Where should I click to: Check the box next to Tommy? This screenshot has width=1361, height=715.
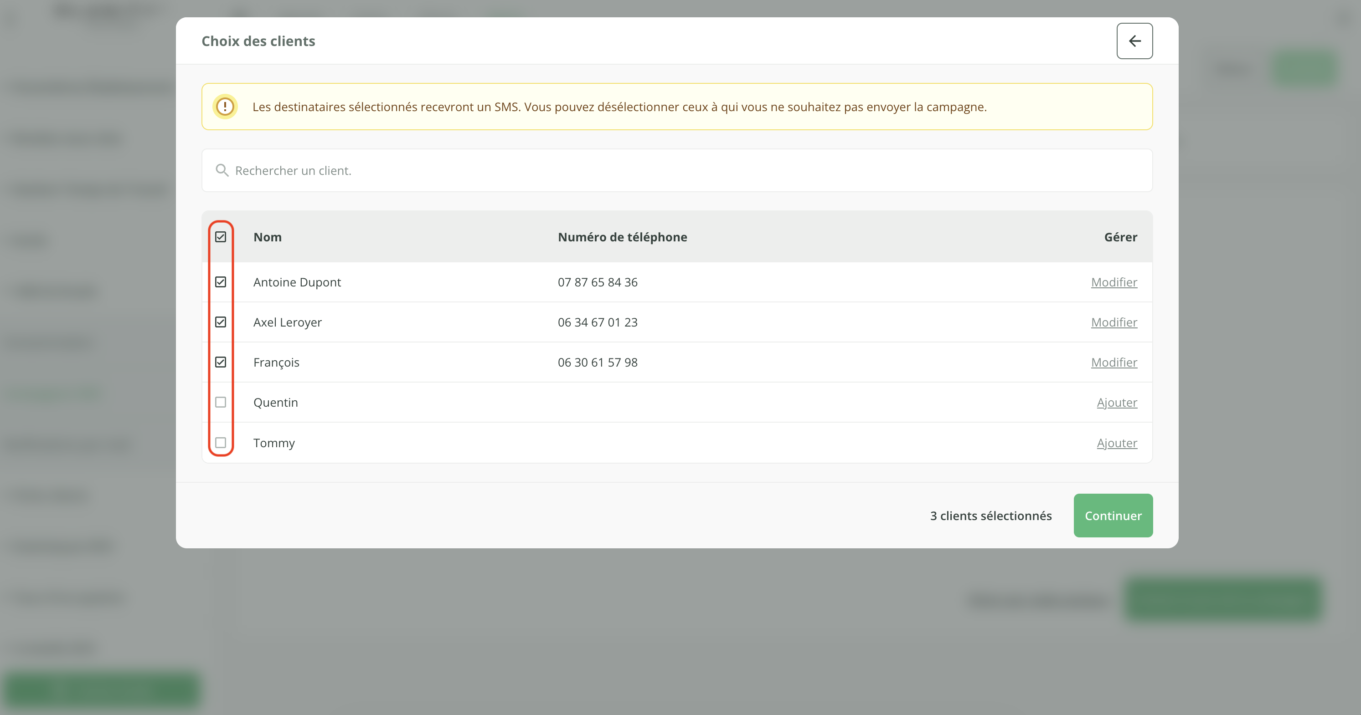(x=221, y=443)
